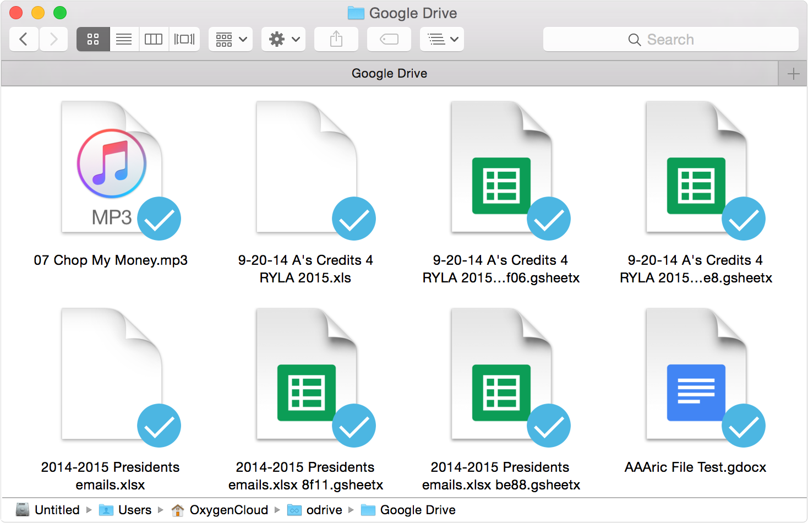Viewport: 808px width, 523px height.
Task: Click sync checkmark on AAAric File Test.gdocx
Action: pos(744,425)
